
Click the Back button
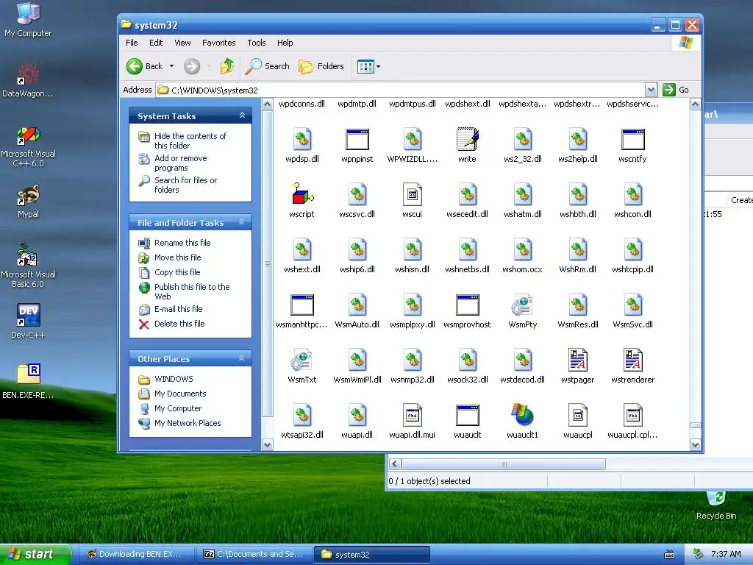pyautogui.click(x=145, y=66)
